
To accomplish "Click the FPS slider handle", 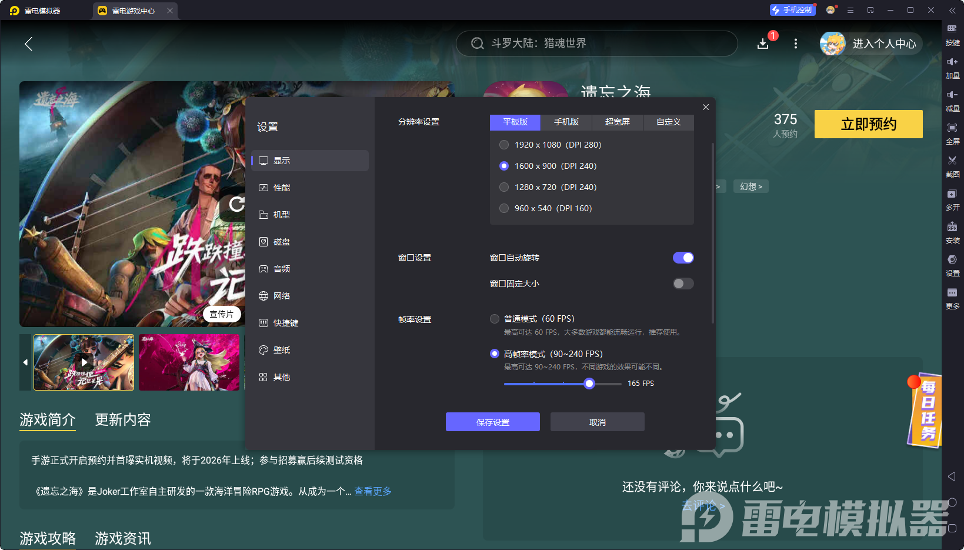I will click(589, 384).
